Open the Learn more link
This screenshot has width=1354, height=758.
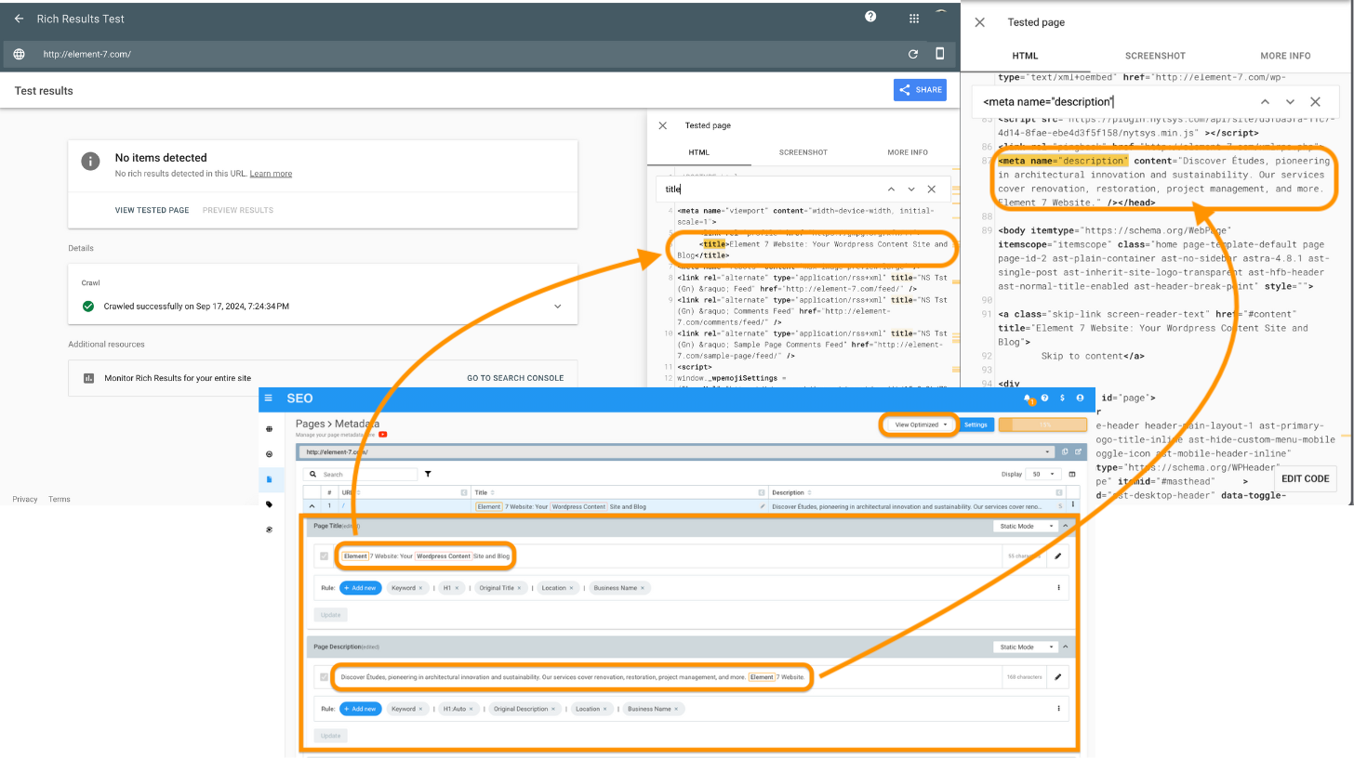271,174
